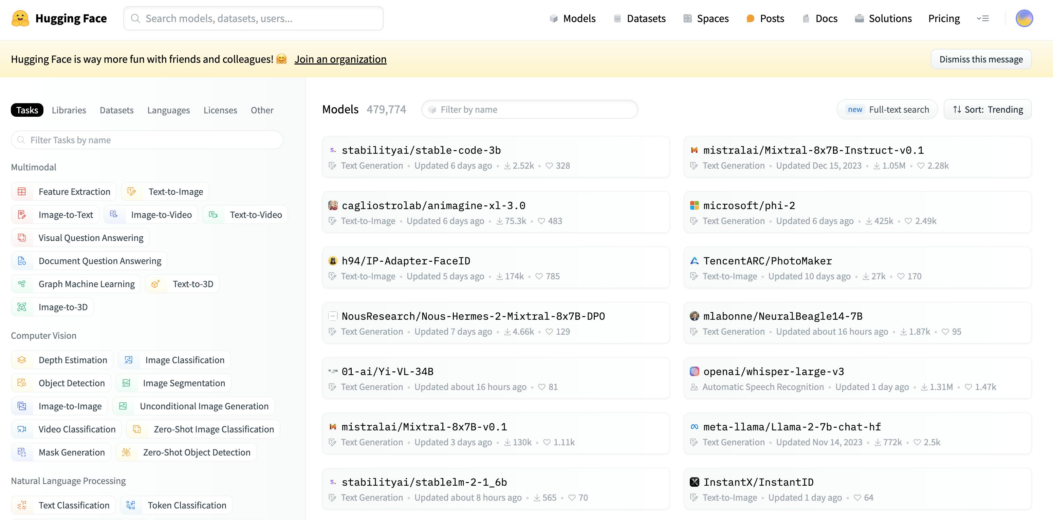Click openai/whisper-large-v3 avatar icon
Viewport: 1053px width, 520px height.
pyautogui.click(x=694, y=371)
